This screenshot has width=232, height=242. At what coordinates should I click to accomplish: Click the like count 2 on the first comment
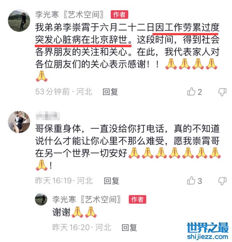tap(200, 92)
